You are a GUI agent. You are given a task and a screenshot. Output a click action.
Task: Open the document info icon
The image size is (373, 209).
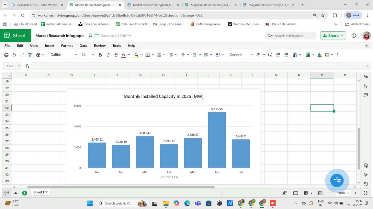(x=354, y=35)
